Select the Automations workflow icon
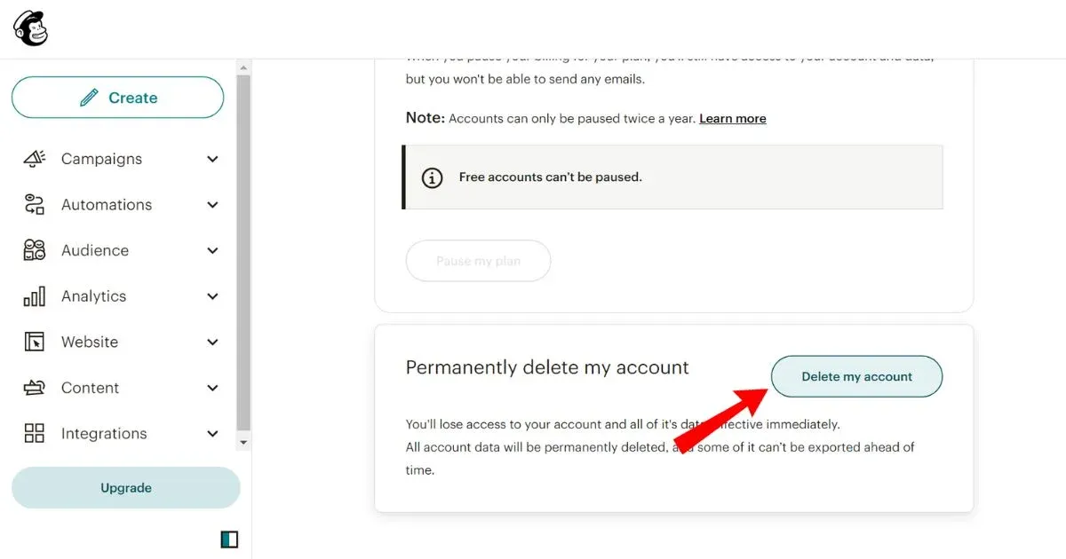This screenshot has width=1066, height=559. pos(34,204)
